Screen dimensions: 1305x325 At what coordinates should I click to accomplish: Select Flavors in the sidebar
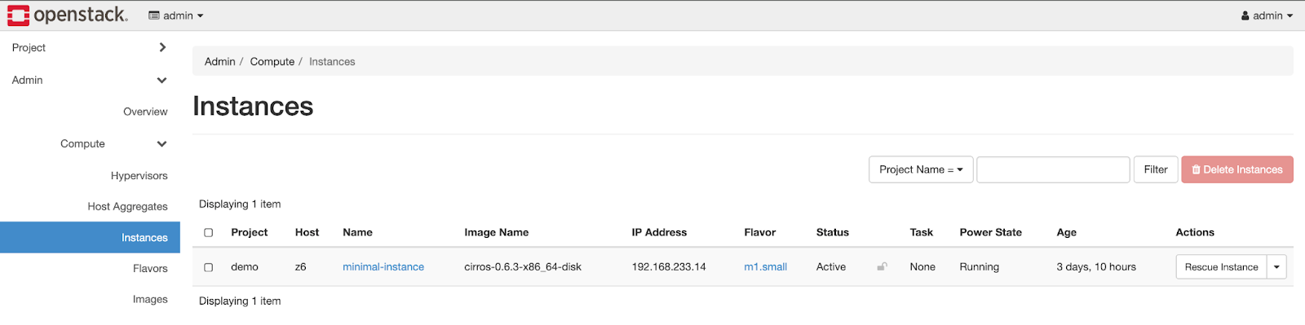(x=150, y=268)
